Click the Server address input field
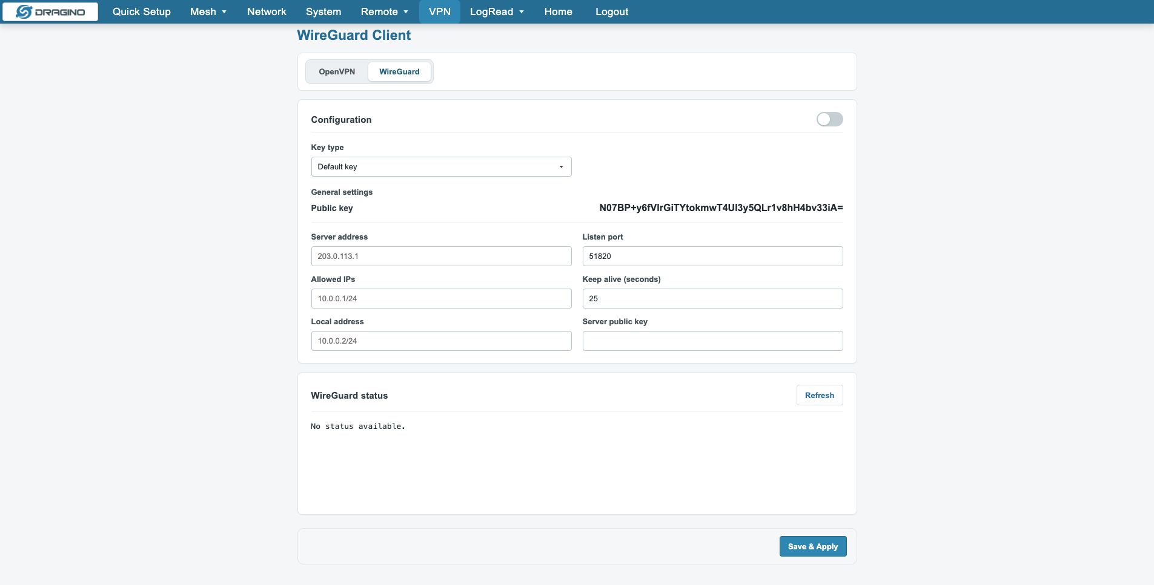Screen dimensions: 1154x585 coord(441,256)
